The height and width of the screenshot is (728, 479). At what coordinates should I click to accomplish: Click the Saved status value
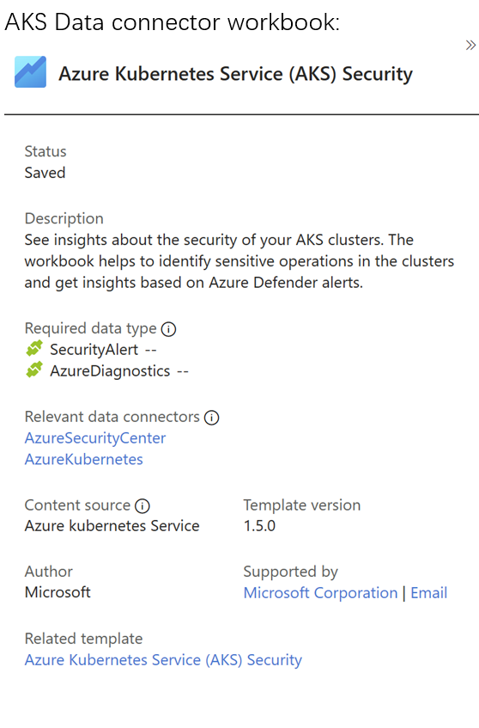tap(45, 173)
